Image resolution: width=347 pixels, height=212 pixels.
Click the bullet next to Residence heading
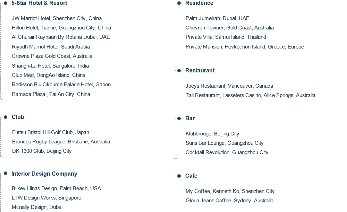[x=179, y=3]
